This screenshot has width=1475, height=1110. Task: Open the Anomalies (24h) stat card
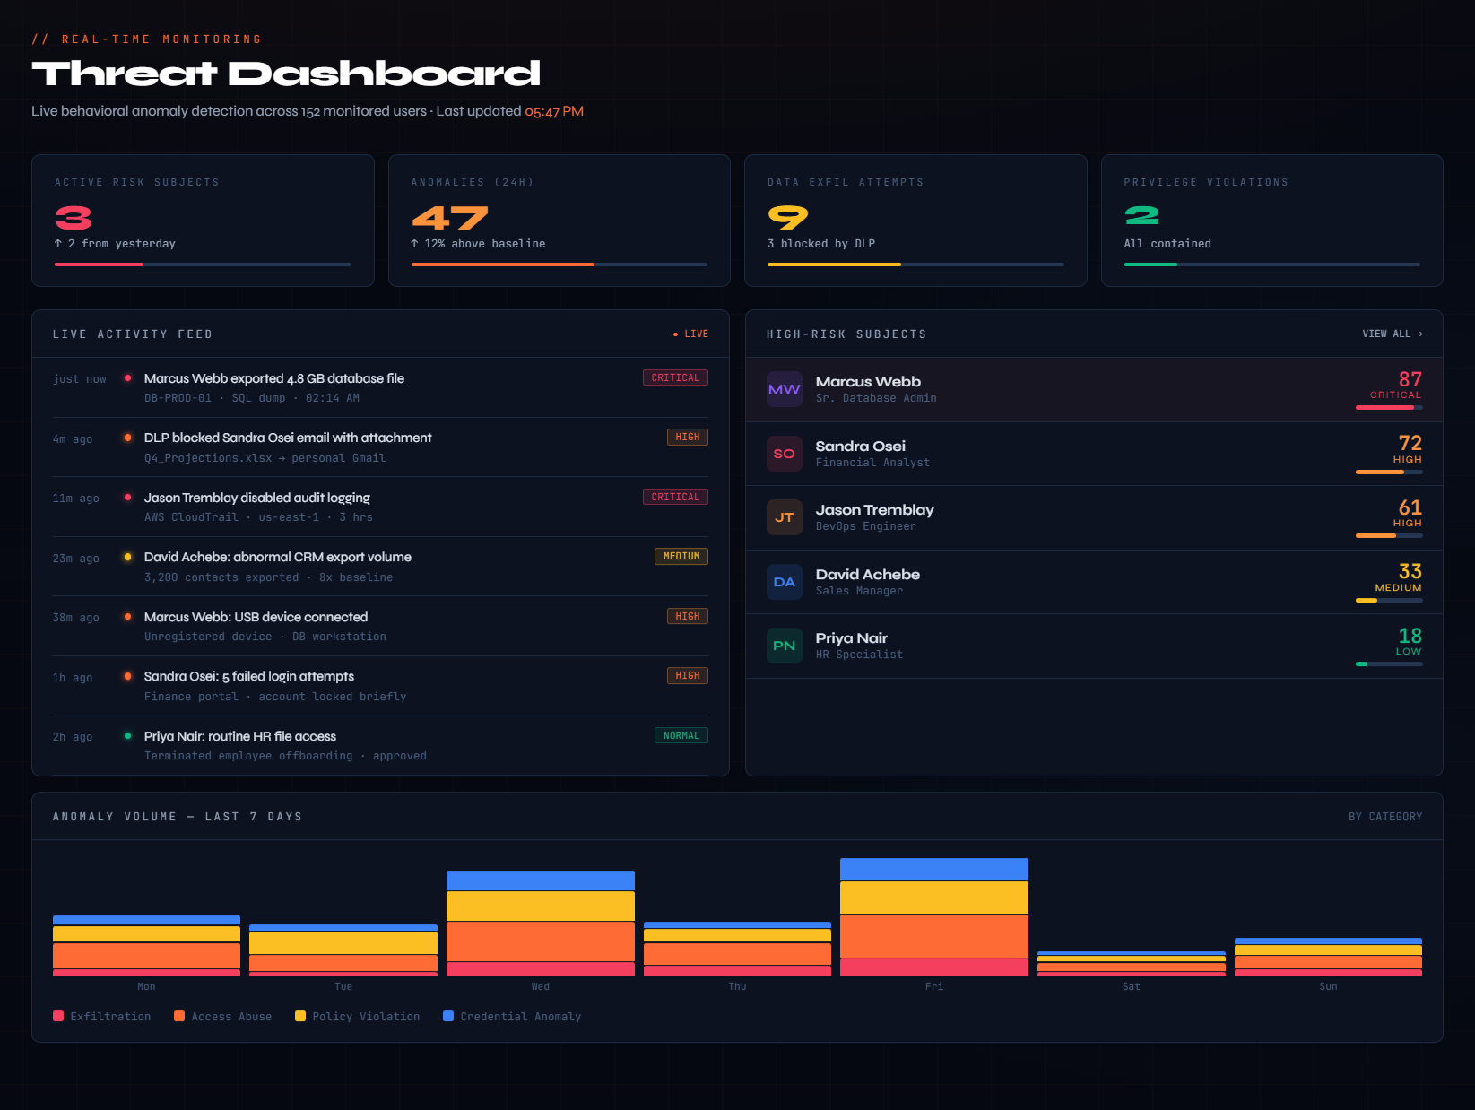pos(559,221)
